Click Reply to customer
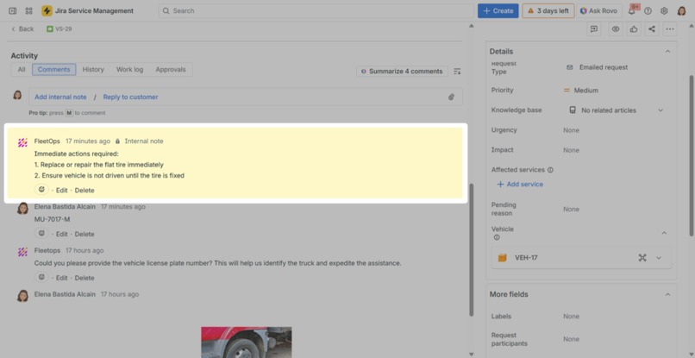This screenshot has width=695, height=358. click(131, 97)
